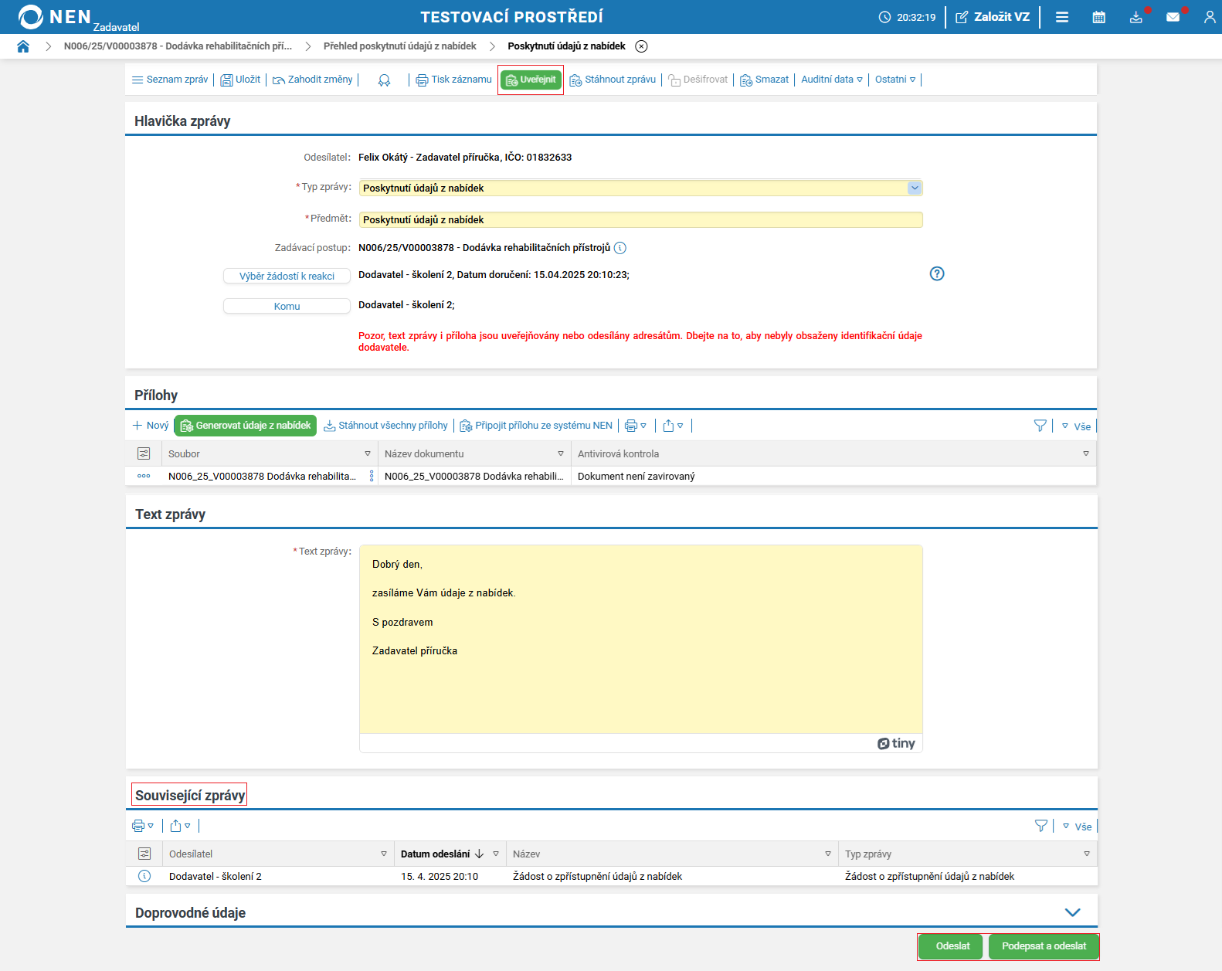1222x971 pixels.
Task: Click Generovat údaje z nabídek button
Action: pos(246,426)
